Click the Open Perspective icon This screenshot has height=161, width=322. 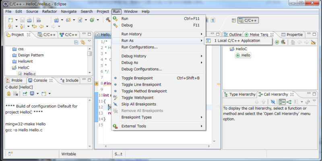[x=234, y=20]
